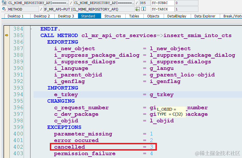The image size is (242, 158).
Task: Open the Structures tab
Action: 113,16
